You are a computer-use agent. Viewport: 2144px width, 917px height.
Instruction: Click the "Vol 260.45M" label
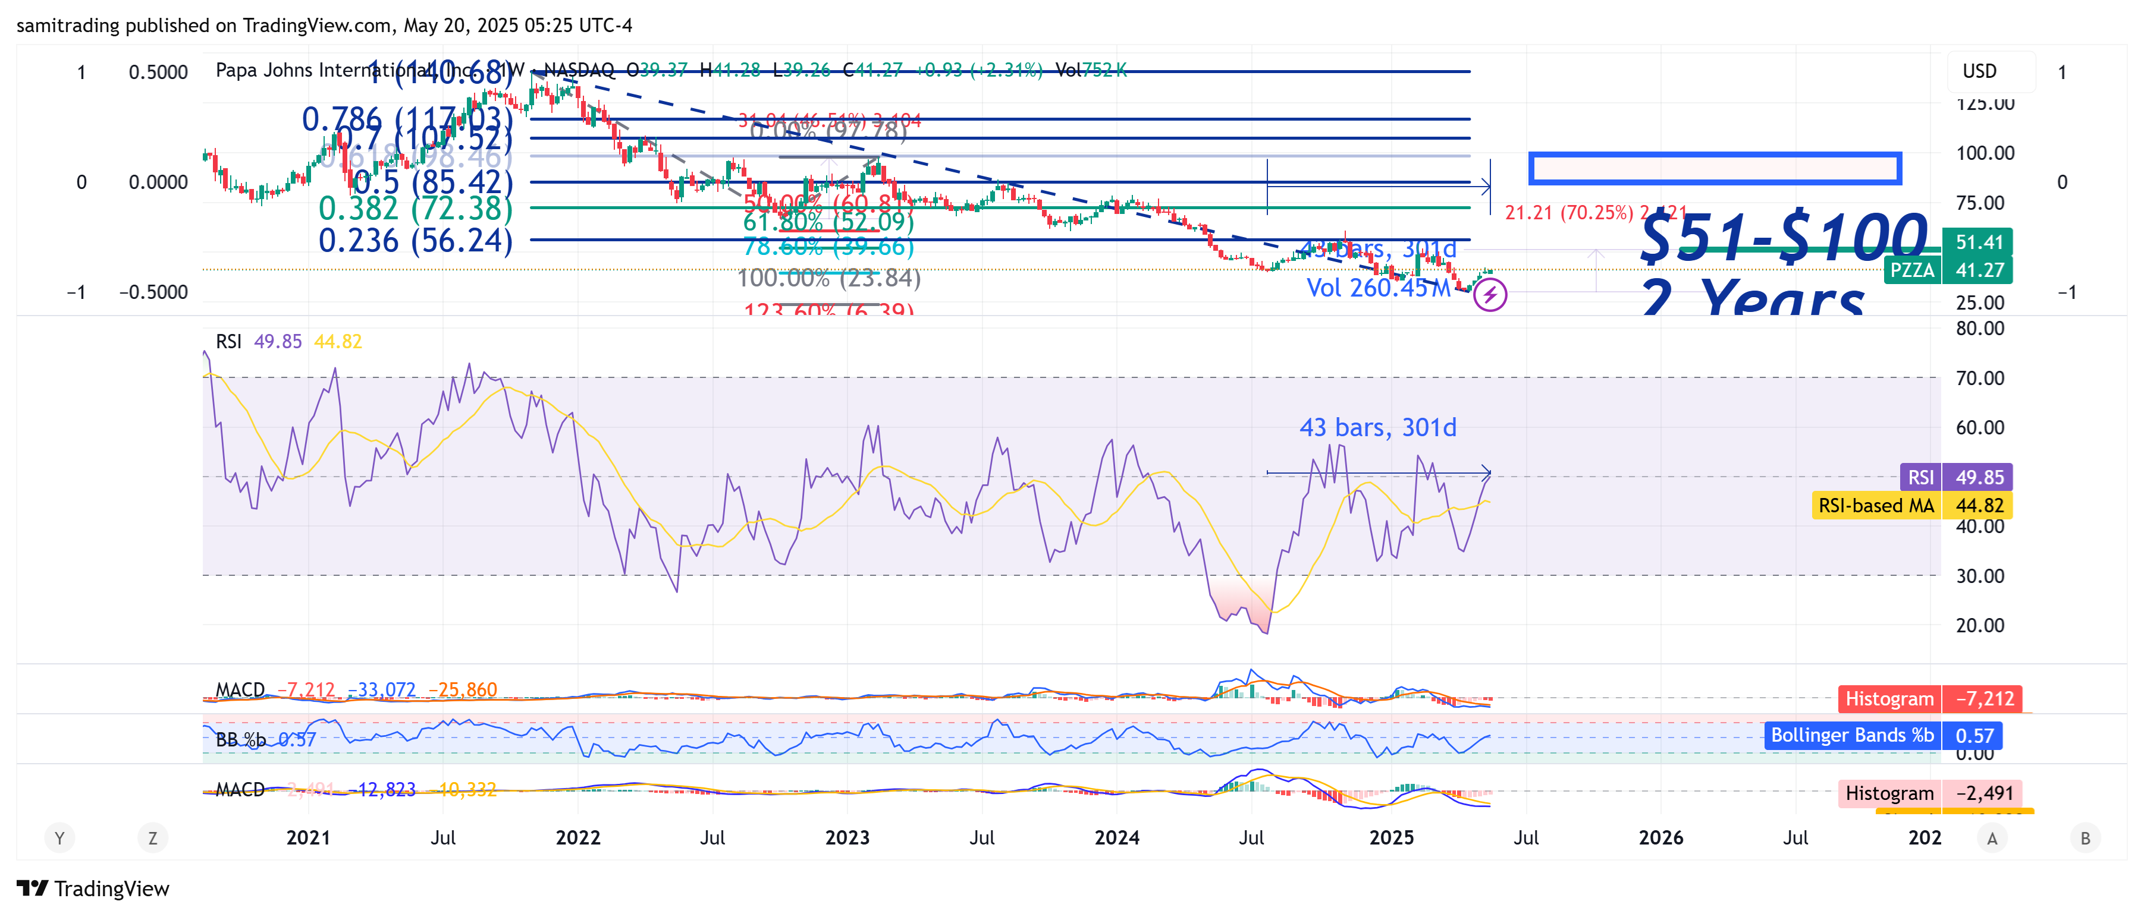coord(1379,288)
